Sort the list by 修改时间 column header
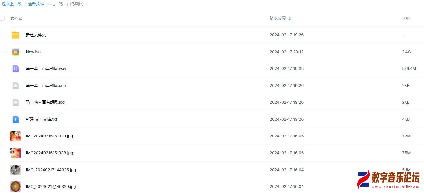Image resolution: width=424 pixels, height=193 pixels. tap(277, 18)
